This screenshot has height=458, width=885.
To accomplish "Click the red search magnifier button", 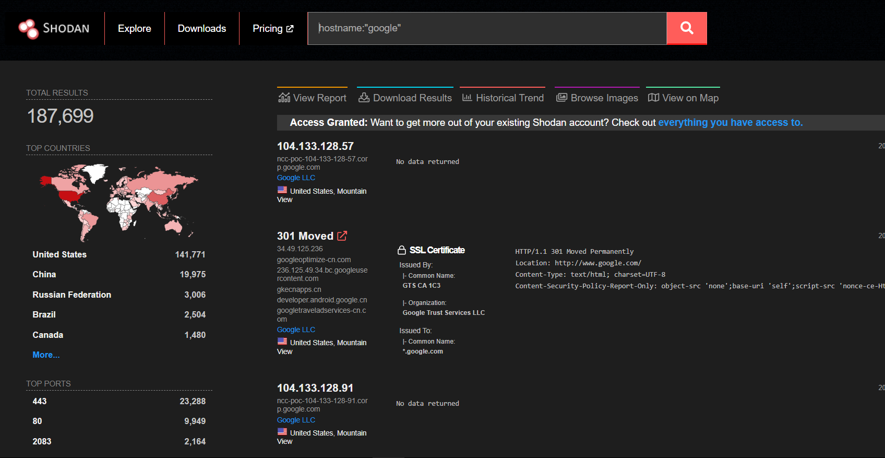I will 686,28.
